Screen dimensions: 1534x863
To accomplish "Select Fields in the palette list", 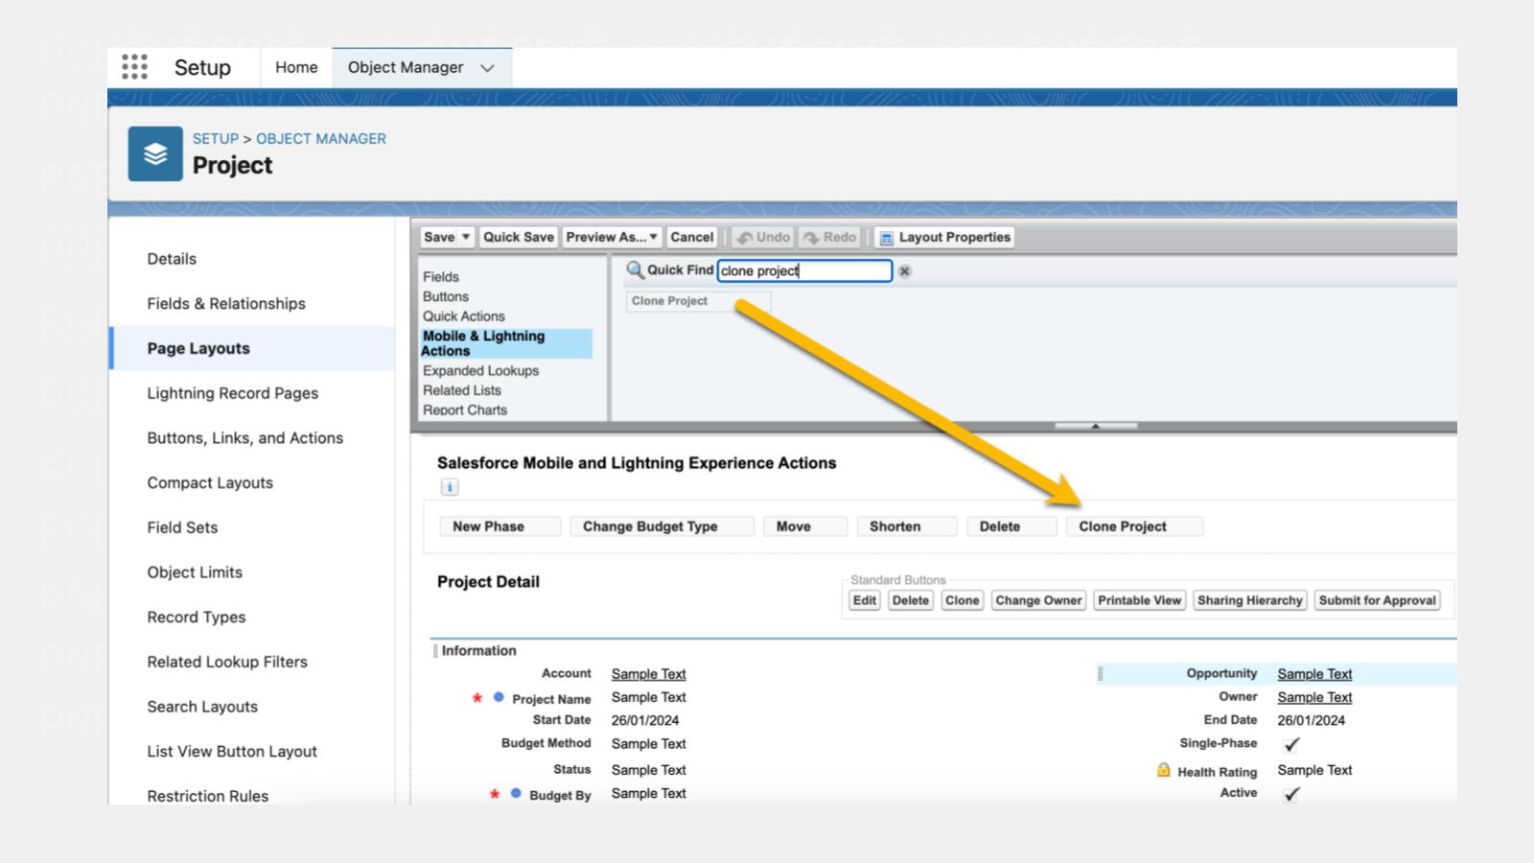I will click(x=441, y=277).
